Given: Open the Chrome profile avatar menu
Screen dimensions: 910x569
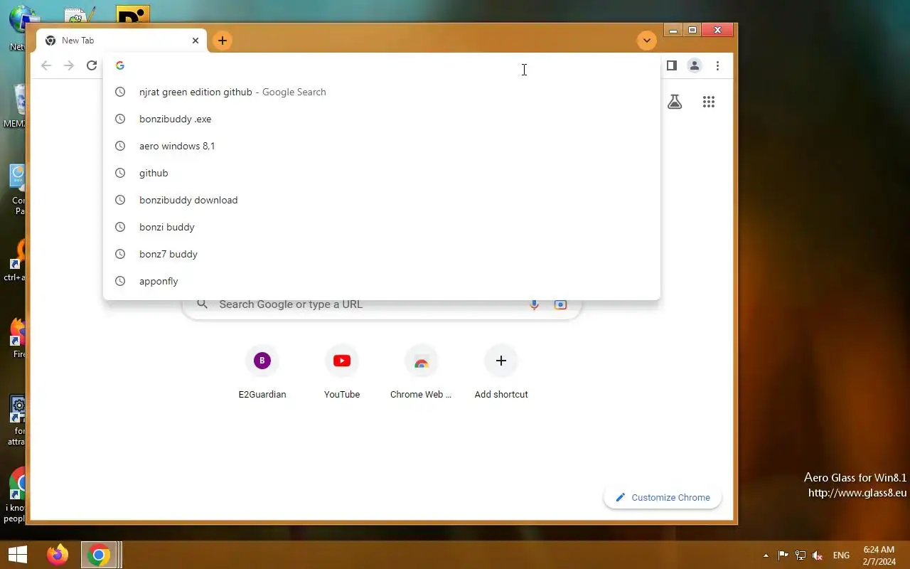Looking at the screenshot, I should pyautogui.click(x=695, y=65).
